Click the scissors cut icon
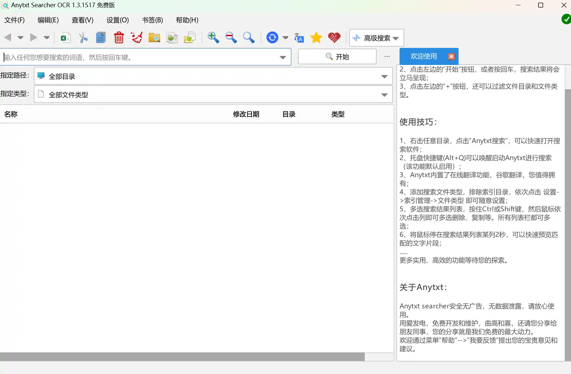This screenshot has height=374, width=571. coord(83,38)
